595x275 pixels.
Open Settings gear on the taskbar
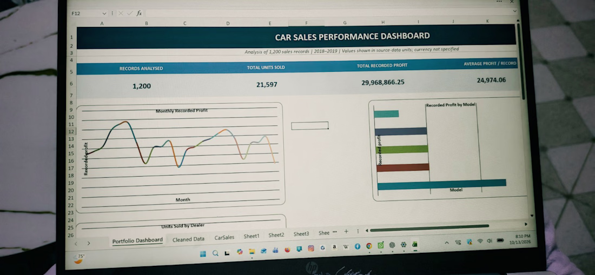404,245
